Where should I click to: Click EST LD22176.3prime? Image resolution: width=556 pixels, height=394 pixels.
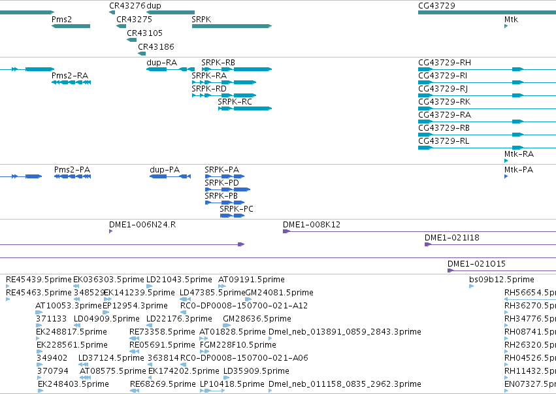click(149, 325)
